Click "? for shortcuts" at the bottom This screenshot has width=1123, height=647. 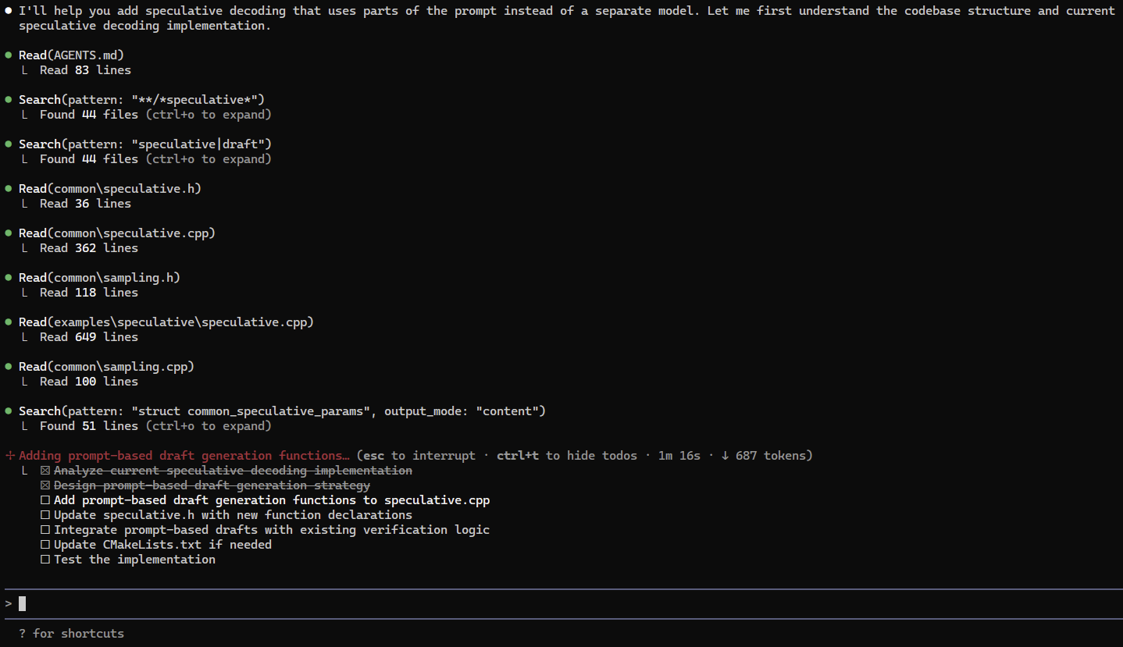[x=71, y=634]
